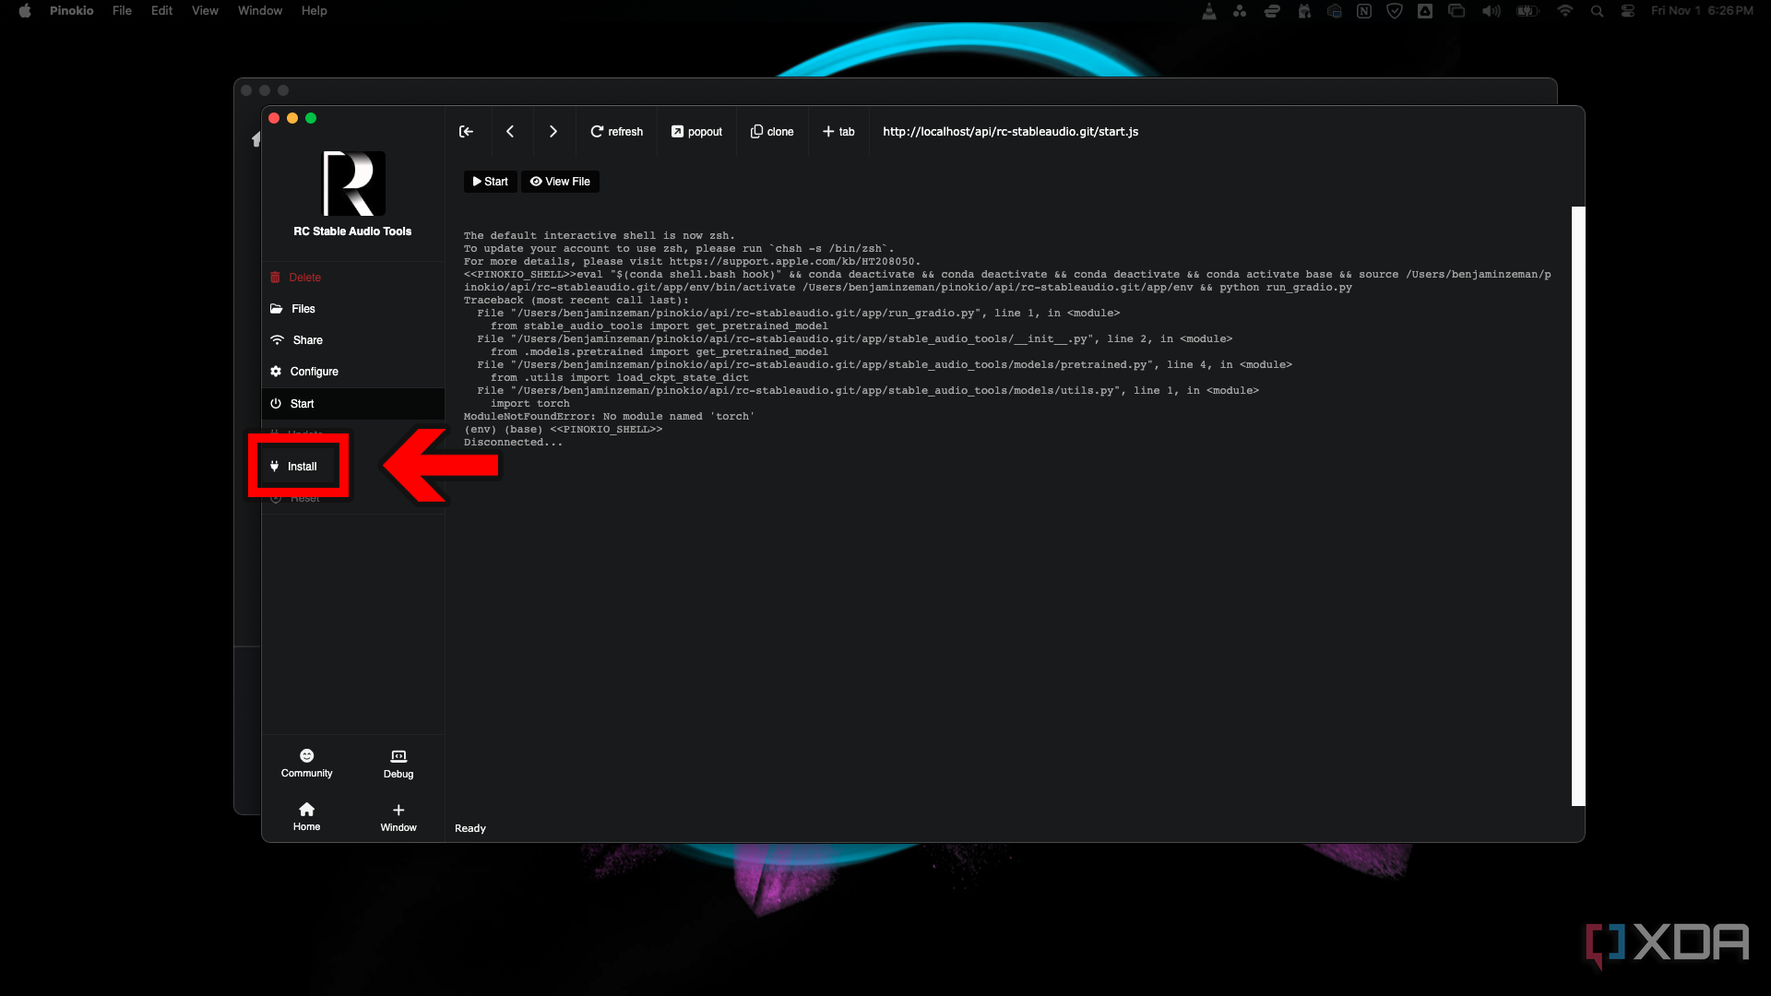Open the Apple menu
Viewport: 1771px width, 996px height.
tap(25, 11)
